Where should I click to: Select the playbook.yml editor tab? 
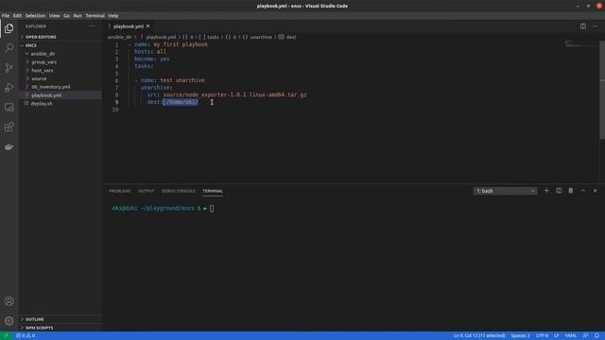(129, 26)
